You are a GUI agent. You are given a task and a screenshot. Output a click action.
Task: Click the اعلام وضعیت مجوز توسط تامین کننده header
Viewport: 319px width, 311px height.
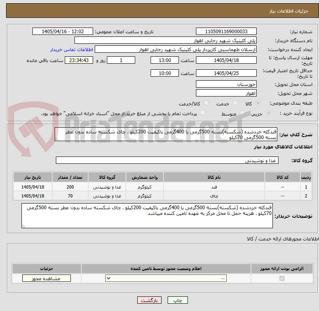[166, 268]
